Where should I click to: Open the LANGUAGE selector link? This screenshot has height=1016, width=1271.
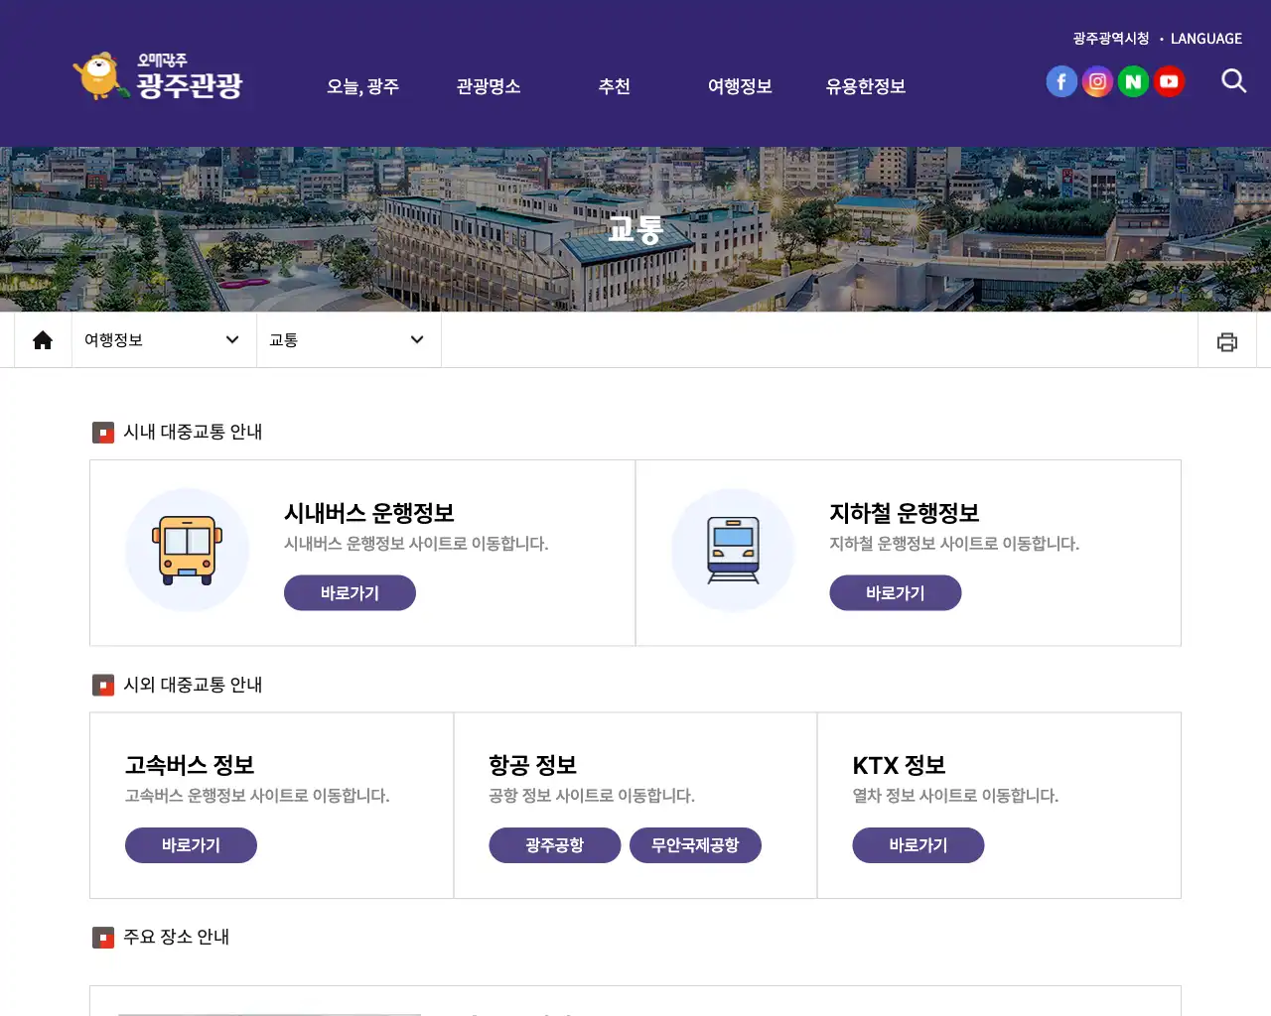(x=1205, y=39)
